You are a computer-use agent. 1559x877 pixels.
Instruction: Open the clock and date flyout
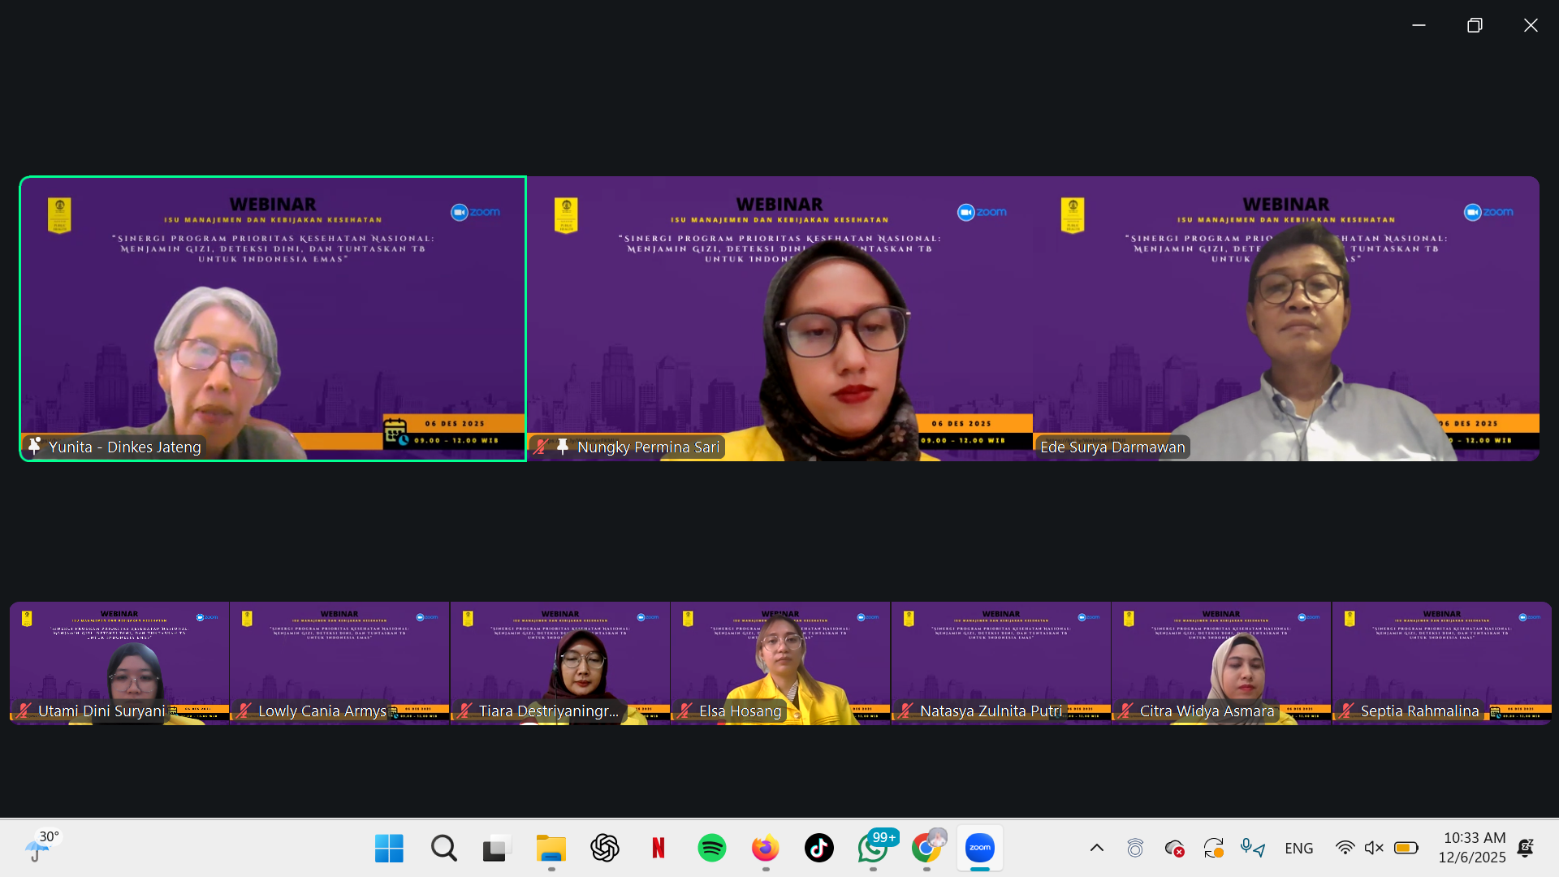point(1471,847)
